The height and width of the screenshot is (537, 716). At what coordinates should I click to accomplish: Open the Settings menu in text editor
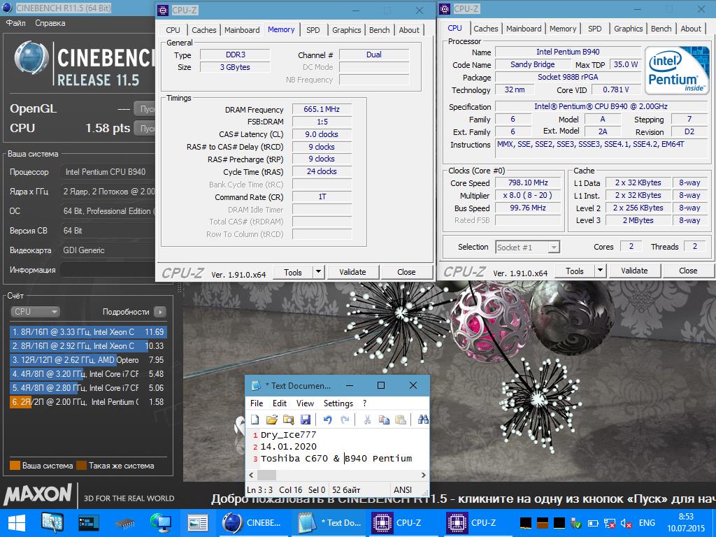pos(338,403)
